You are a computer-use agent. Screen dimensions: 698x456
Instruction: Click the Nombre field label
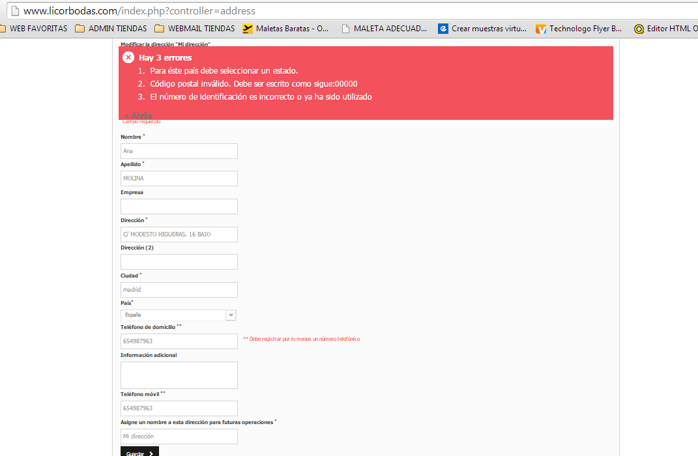pyautogui.click(x=131, y=137)
